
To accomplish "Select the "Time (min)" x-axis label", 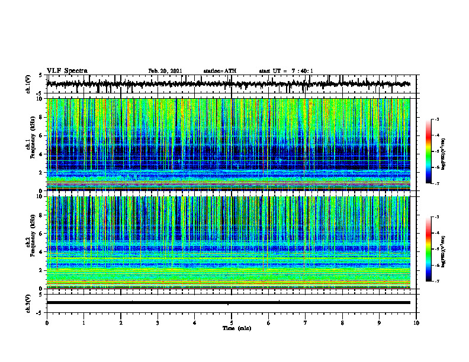I will click(237, 328).
